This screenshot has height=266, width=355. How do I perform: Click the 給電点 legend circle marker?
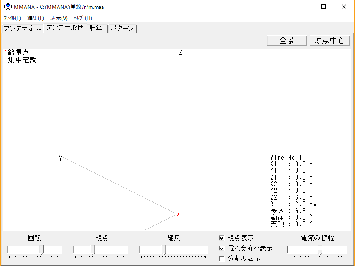tap(6, 52)
